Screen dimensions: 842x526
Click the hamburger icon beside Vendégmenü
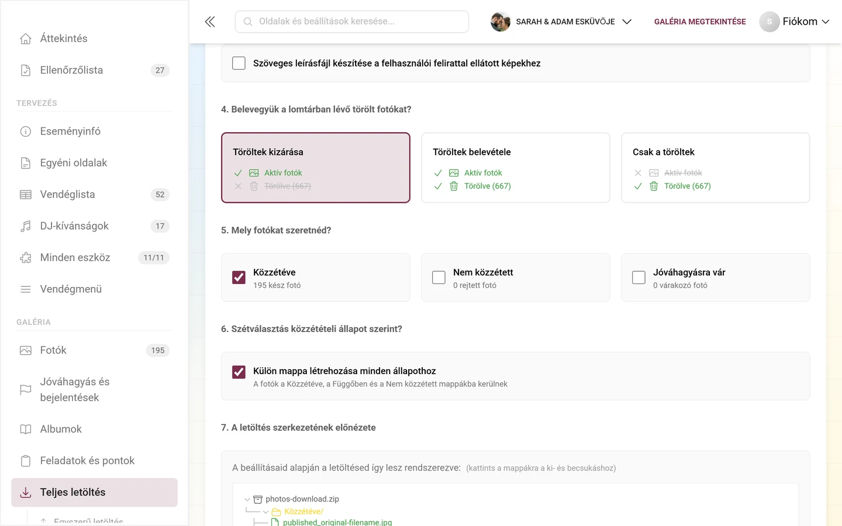(x=26, y=289)
